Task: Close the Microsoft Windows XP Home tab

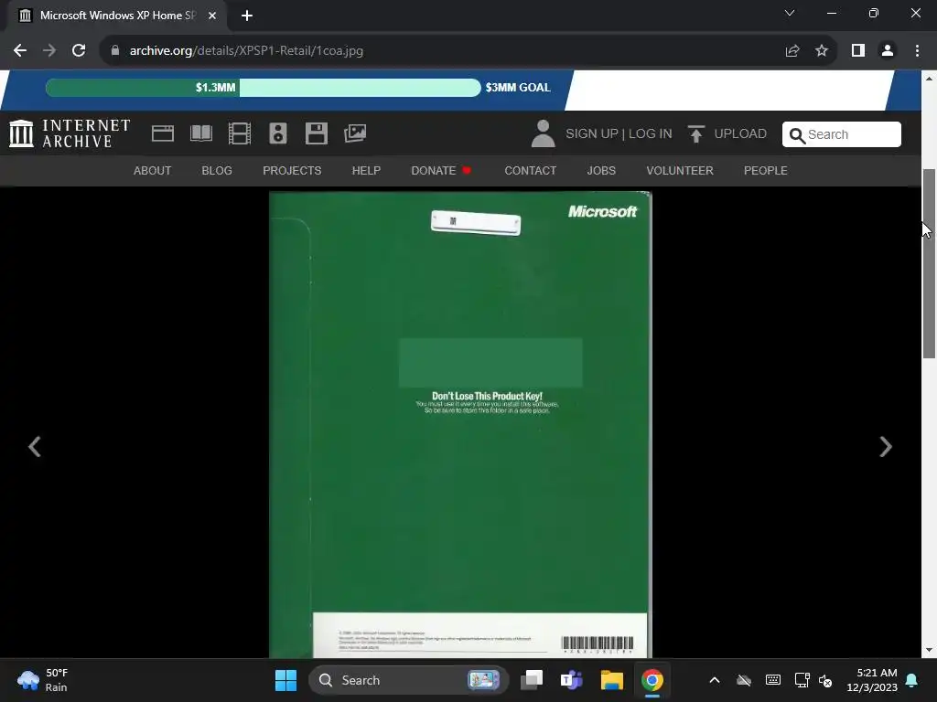Action: (x=212, y=16)
